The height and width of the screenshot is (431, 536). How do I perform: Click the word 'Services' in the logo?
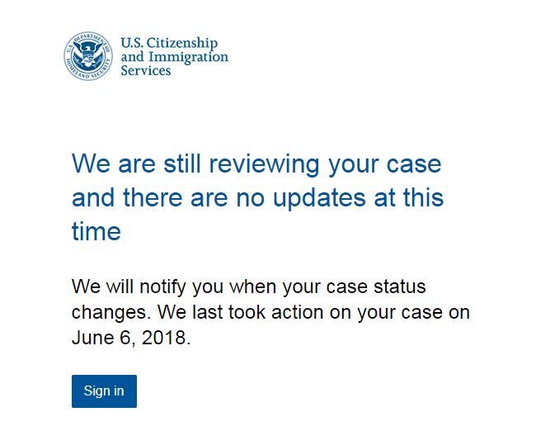(146, 70)
